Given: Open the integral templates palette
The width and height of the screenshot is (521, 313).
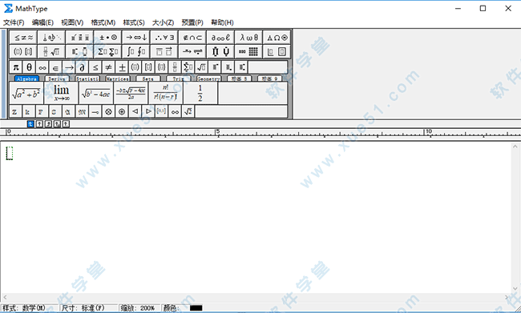Looking at the screenshot, I should click(x=136, y=51).
